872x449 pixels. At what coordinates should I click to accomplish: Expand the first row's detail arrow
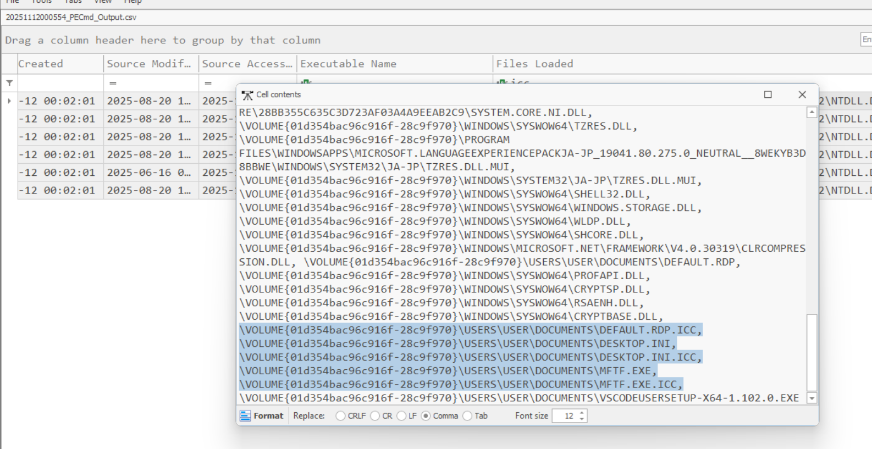(9, 101)
